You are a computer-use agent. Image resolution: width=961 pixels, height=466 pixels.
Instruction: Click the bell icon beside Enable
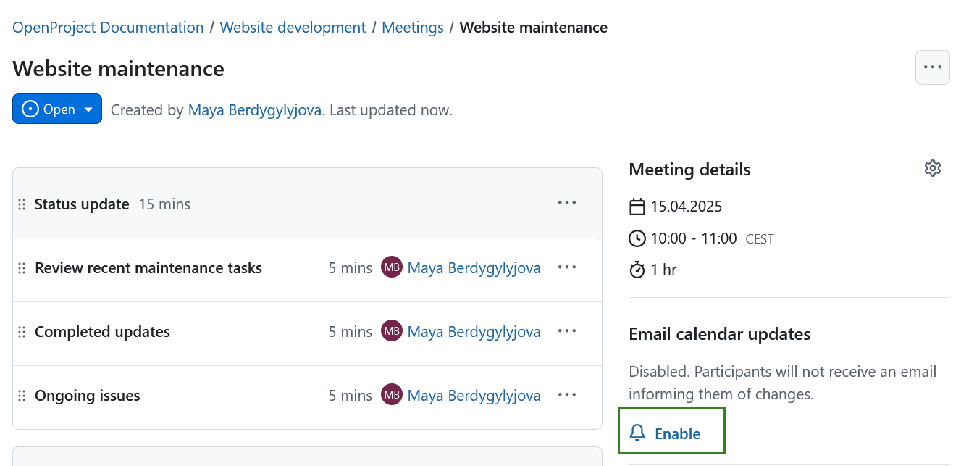pos(637,432)
